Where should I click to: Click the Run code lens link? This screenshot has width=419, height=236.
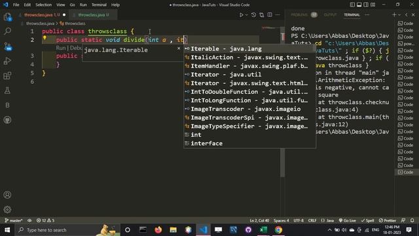coord(61,48)
